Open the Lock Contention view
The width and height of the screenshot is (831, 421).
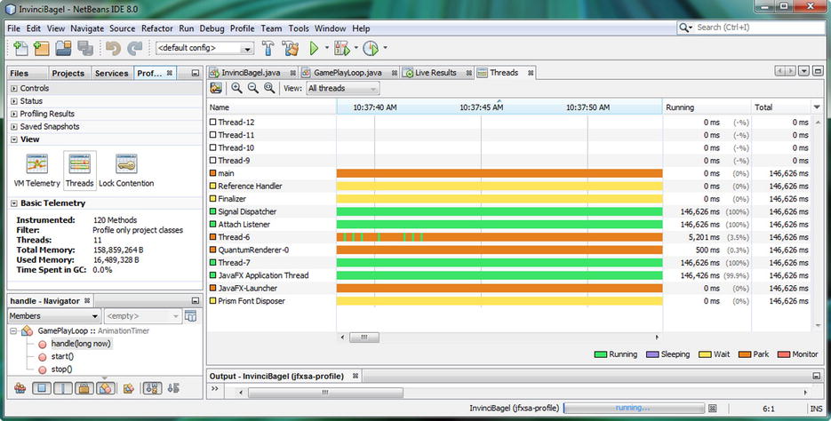click(x=126, y=170)
